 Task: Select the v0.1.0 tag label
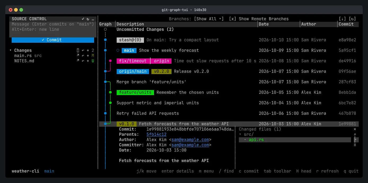click(126, 124)
